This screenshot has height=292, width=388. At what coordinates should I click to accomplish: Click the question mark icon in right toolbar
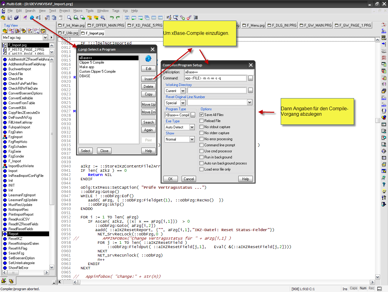tap(384, 184)
